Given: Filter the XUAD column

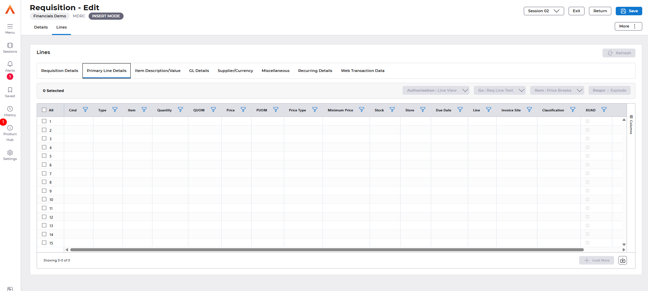Looking at the screenshot, I should (604, 110).
